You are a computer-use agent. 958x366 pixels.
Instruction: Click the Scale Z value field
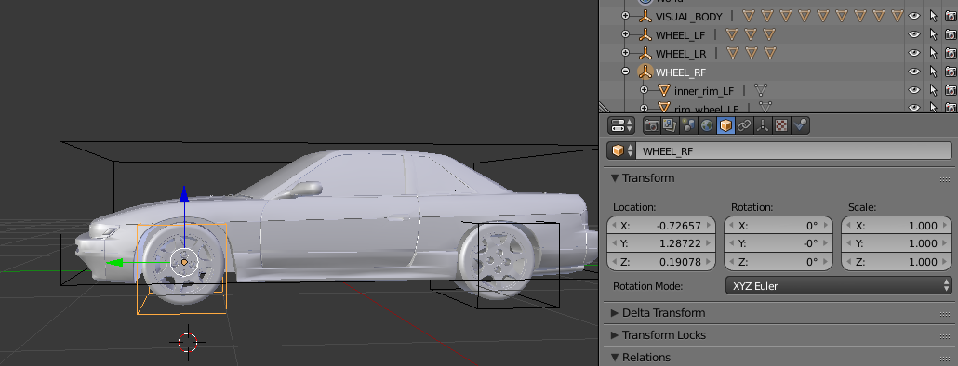point(897,262)
